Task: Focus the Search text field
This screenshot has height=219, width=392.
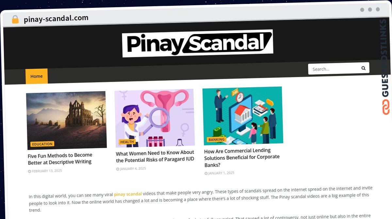Action: 334,69
